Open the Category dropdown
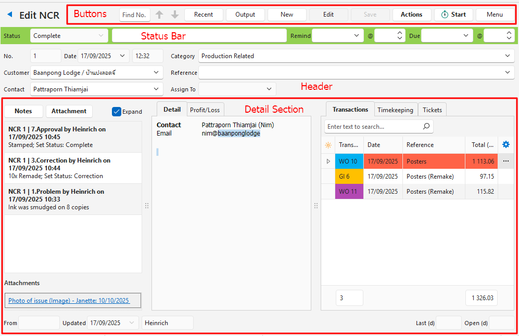The image size is (519, 336). [x=508, y=56]
